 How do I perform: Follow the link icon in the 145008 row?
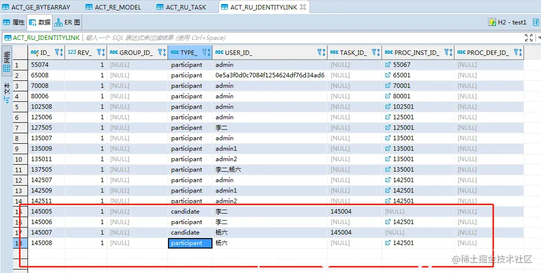tap(388, 243)
